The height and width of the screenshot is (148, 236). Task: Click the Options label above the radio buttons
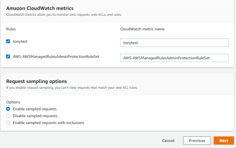(x=13, y=102)
